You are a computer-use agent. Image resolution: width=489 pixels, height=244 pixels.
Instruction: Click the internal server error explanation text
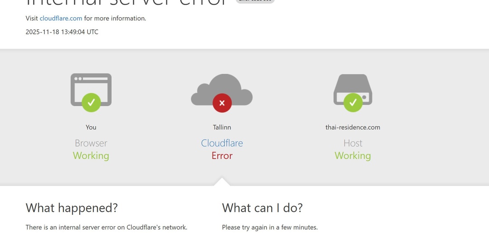tap(106, 227)
